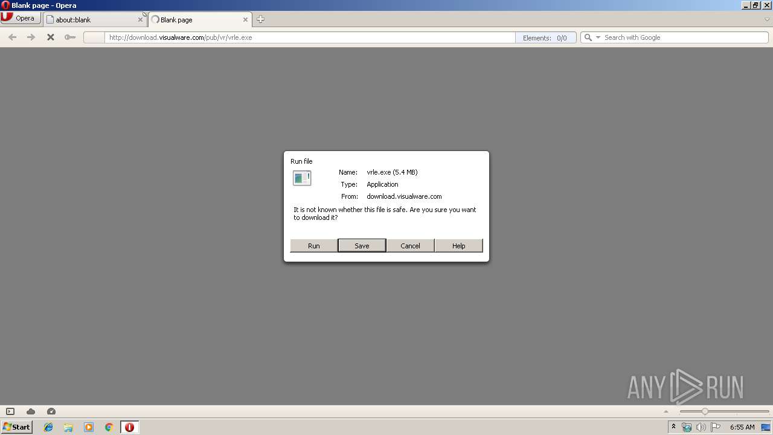Click the Search with Google field
Viewport: 773px width, 435px height.
pyautogui.click(x=684, y=37)
